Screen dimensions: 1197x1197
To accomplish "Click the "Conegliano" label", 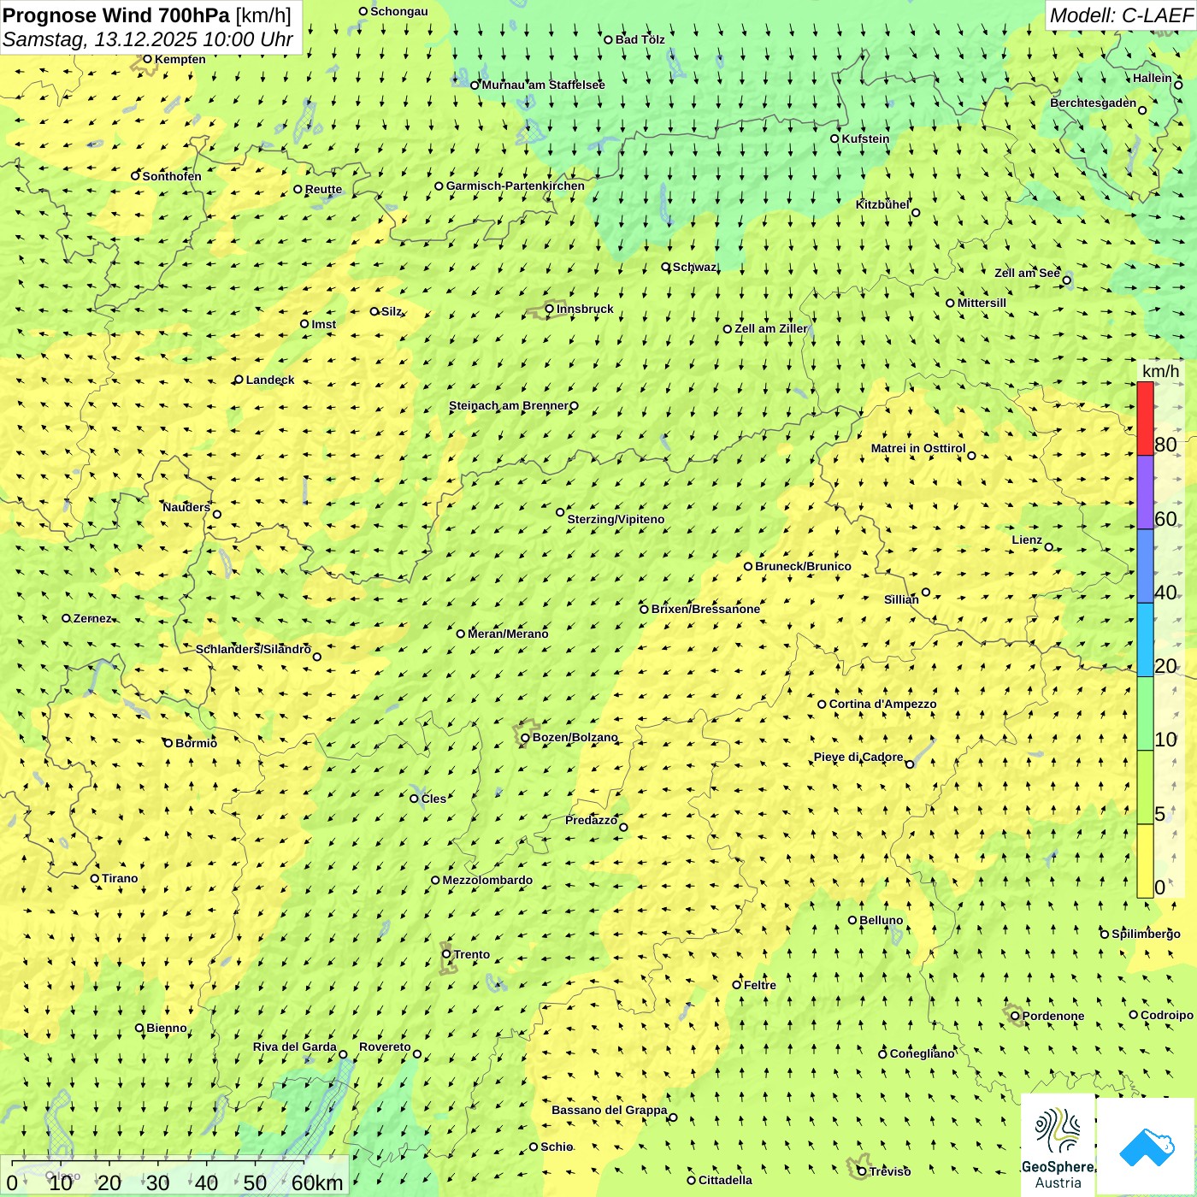I will (x=922, y=1053).
